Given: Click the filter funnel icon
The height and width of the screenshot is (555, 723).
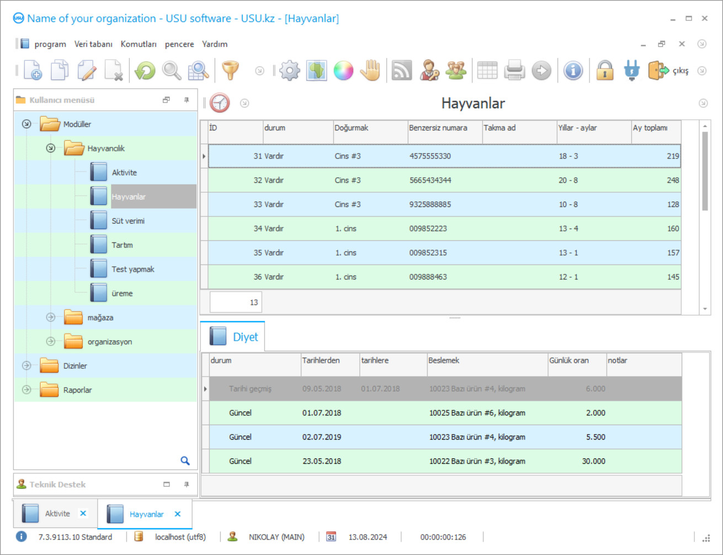Looking at the screenshot, I should click(x=230, y=71).
